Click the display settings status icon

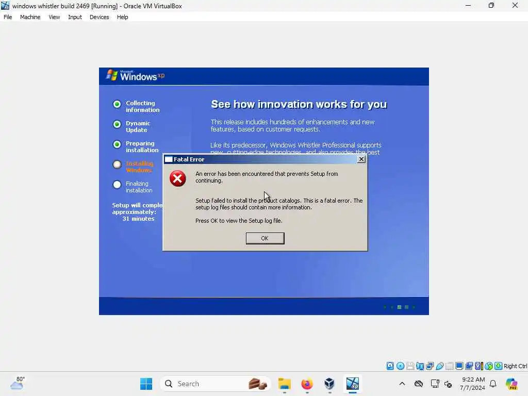click(x=459, y=366)
